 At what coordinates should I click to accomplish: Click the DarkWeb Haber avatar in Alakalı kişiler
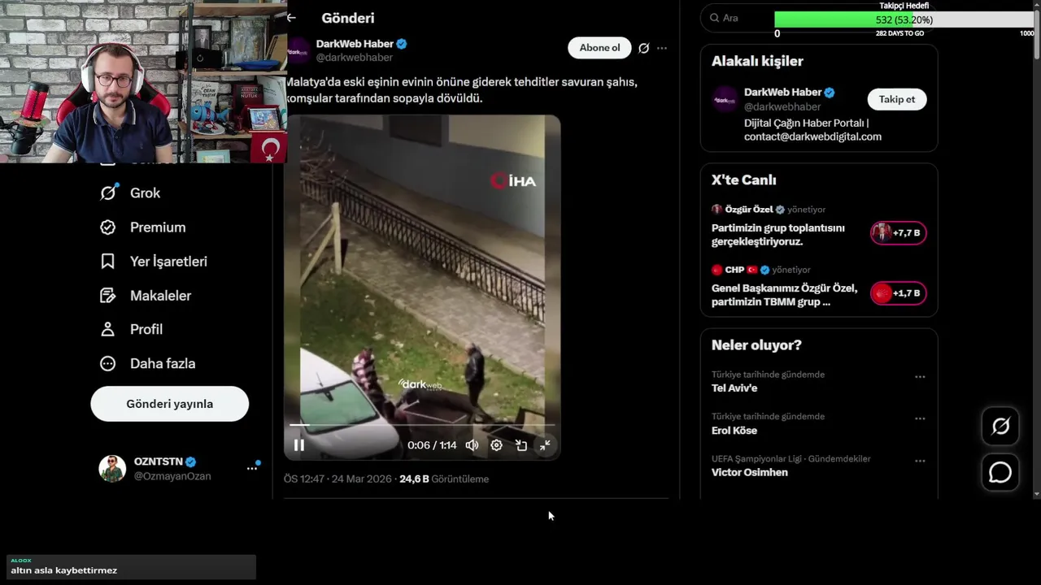[725, 99]
